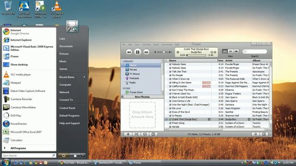Skip to next track in iTunes
Image resolution: width=296 pixels, height=166 pixels.
click(x=146, y=52)
